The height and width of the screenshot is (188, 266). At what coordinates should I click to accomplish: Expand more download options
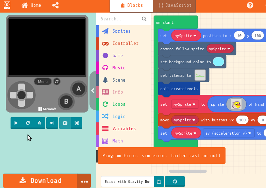(84, 181)
